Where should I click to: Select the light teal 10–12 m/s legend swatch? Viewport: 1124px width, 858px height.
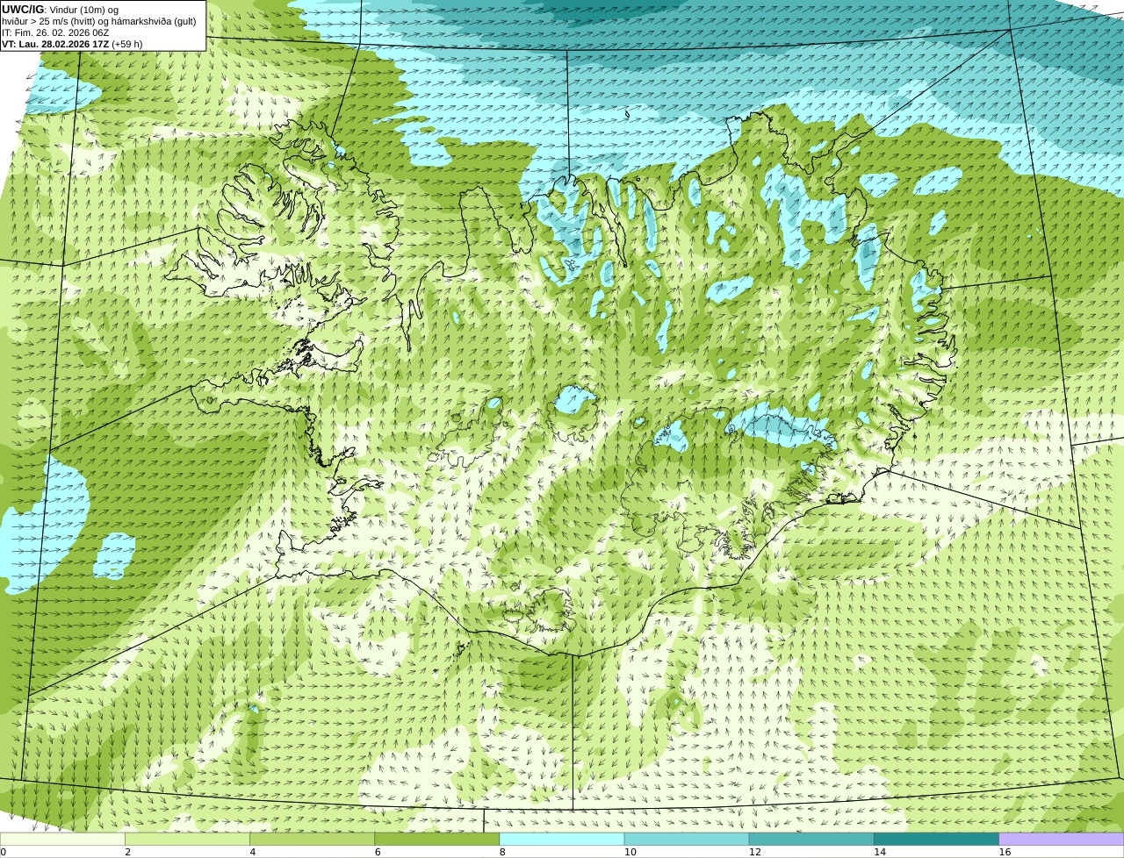click(687, 839)
